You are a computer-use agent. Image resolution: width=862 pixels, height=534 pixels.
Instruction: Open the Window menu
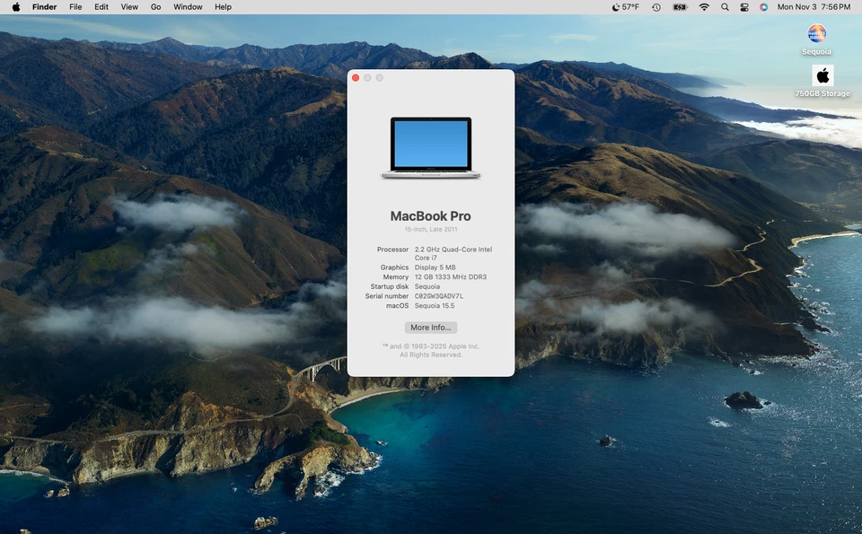pos(188,7)
